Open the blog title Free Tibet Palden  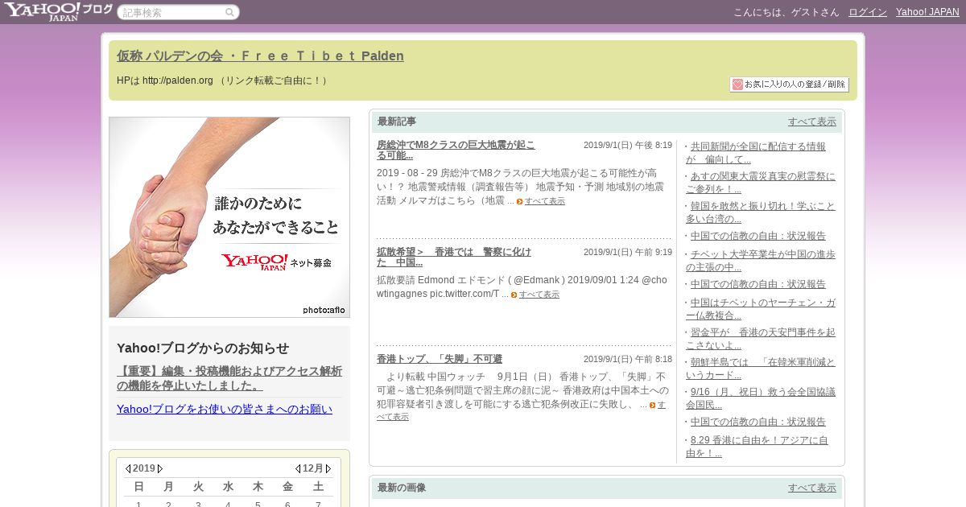tap(260, 56)
